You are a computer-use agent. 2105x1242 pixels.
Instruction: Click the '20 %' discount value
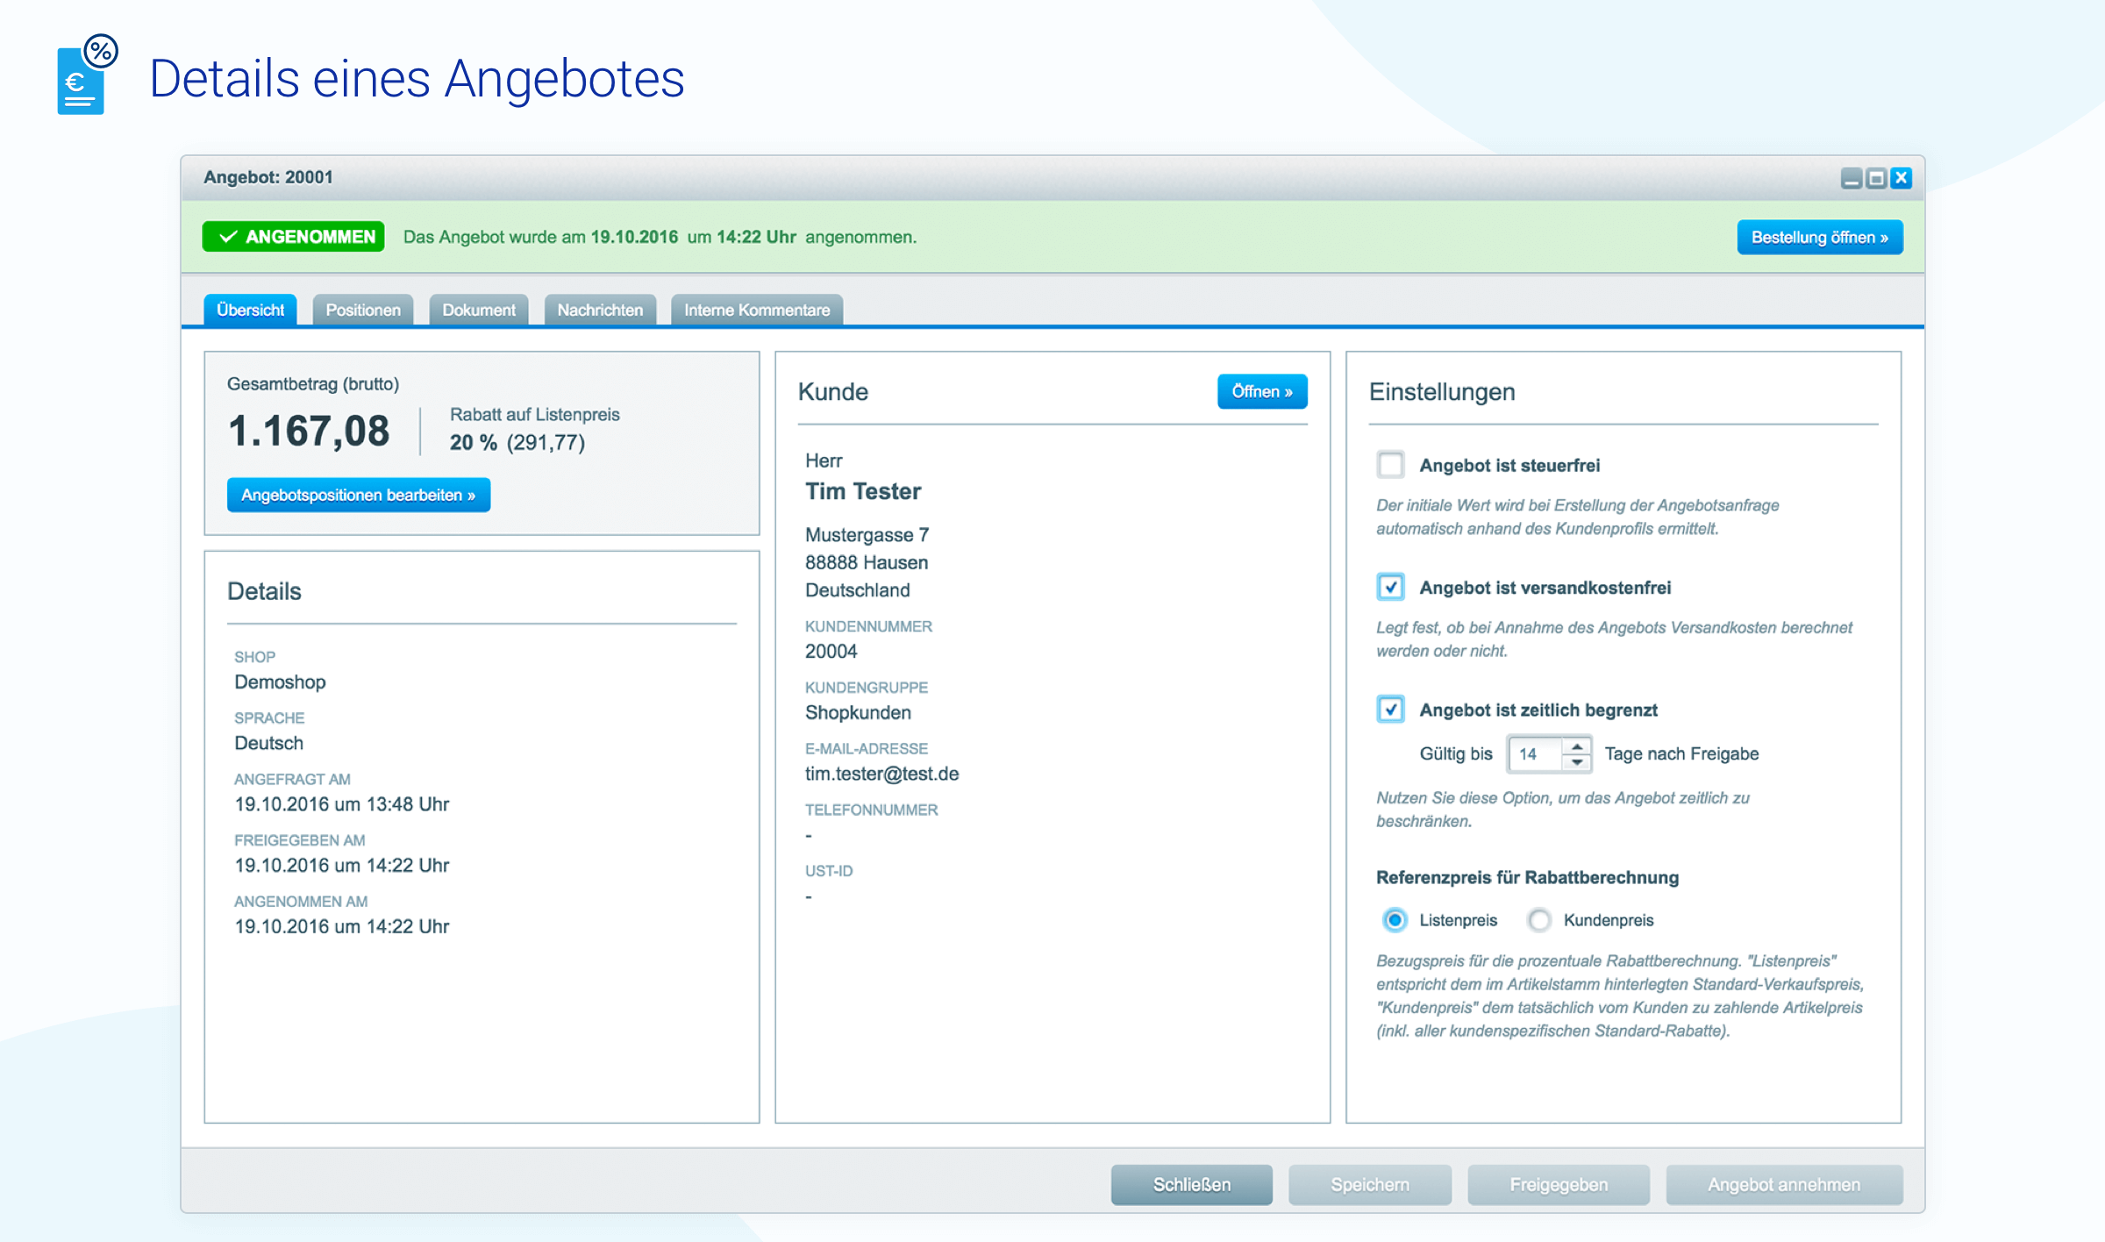tap(474, 443)
